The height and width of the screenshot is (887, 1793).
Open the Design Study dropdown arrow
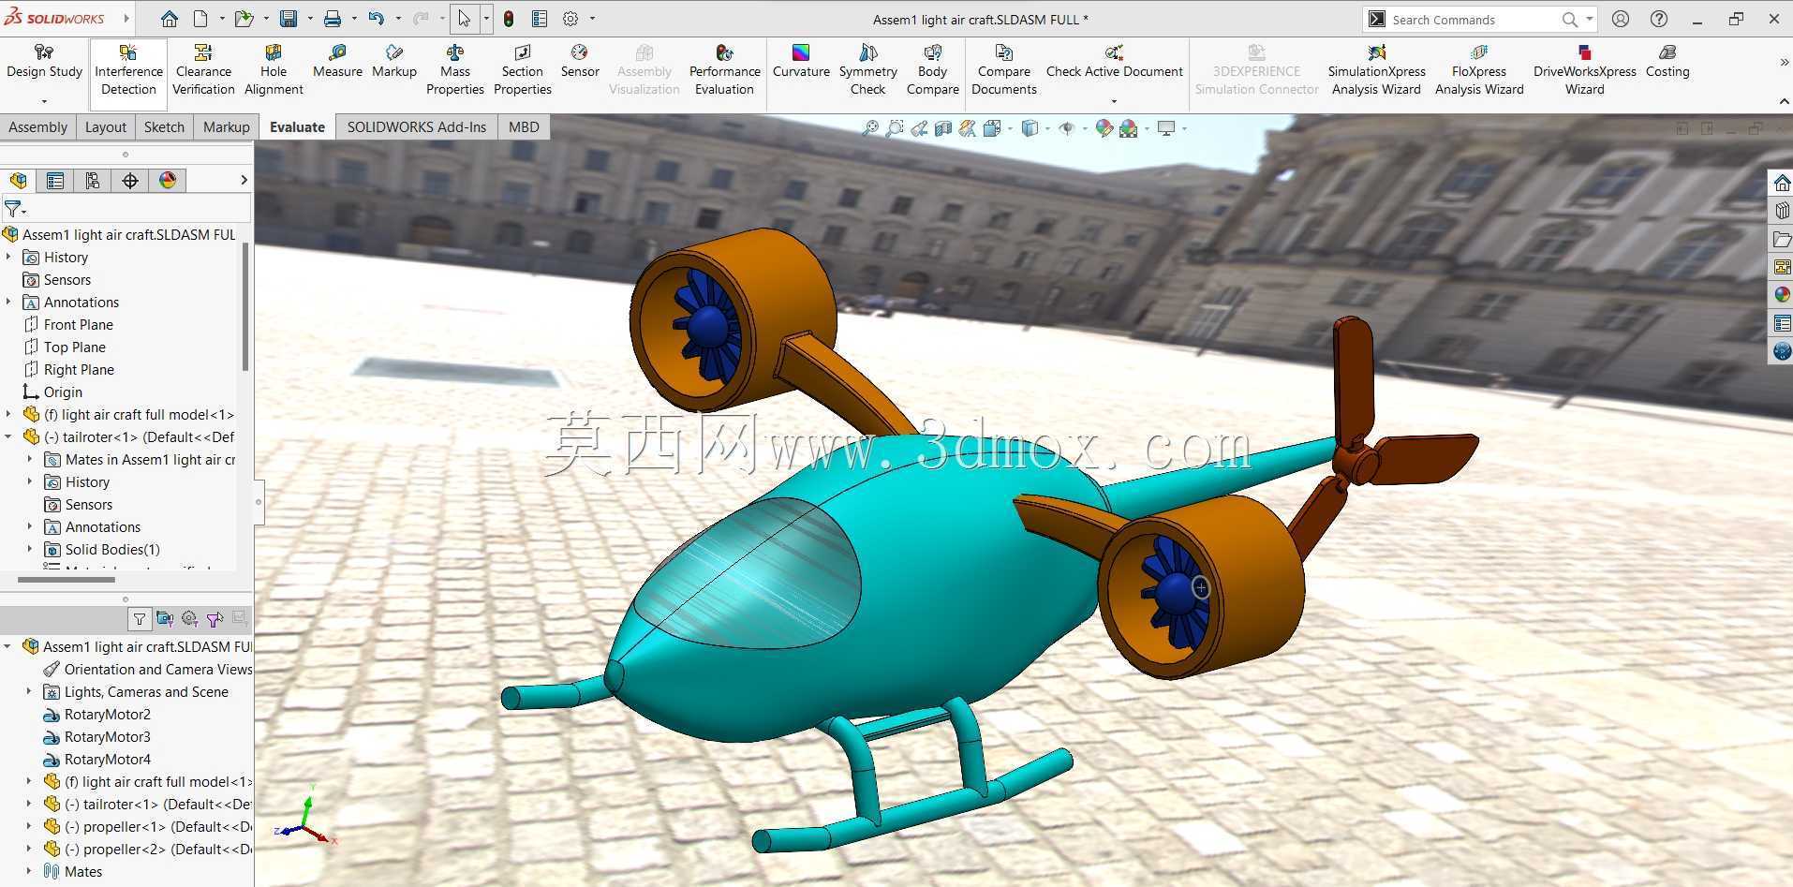(44, 100)
